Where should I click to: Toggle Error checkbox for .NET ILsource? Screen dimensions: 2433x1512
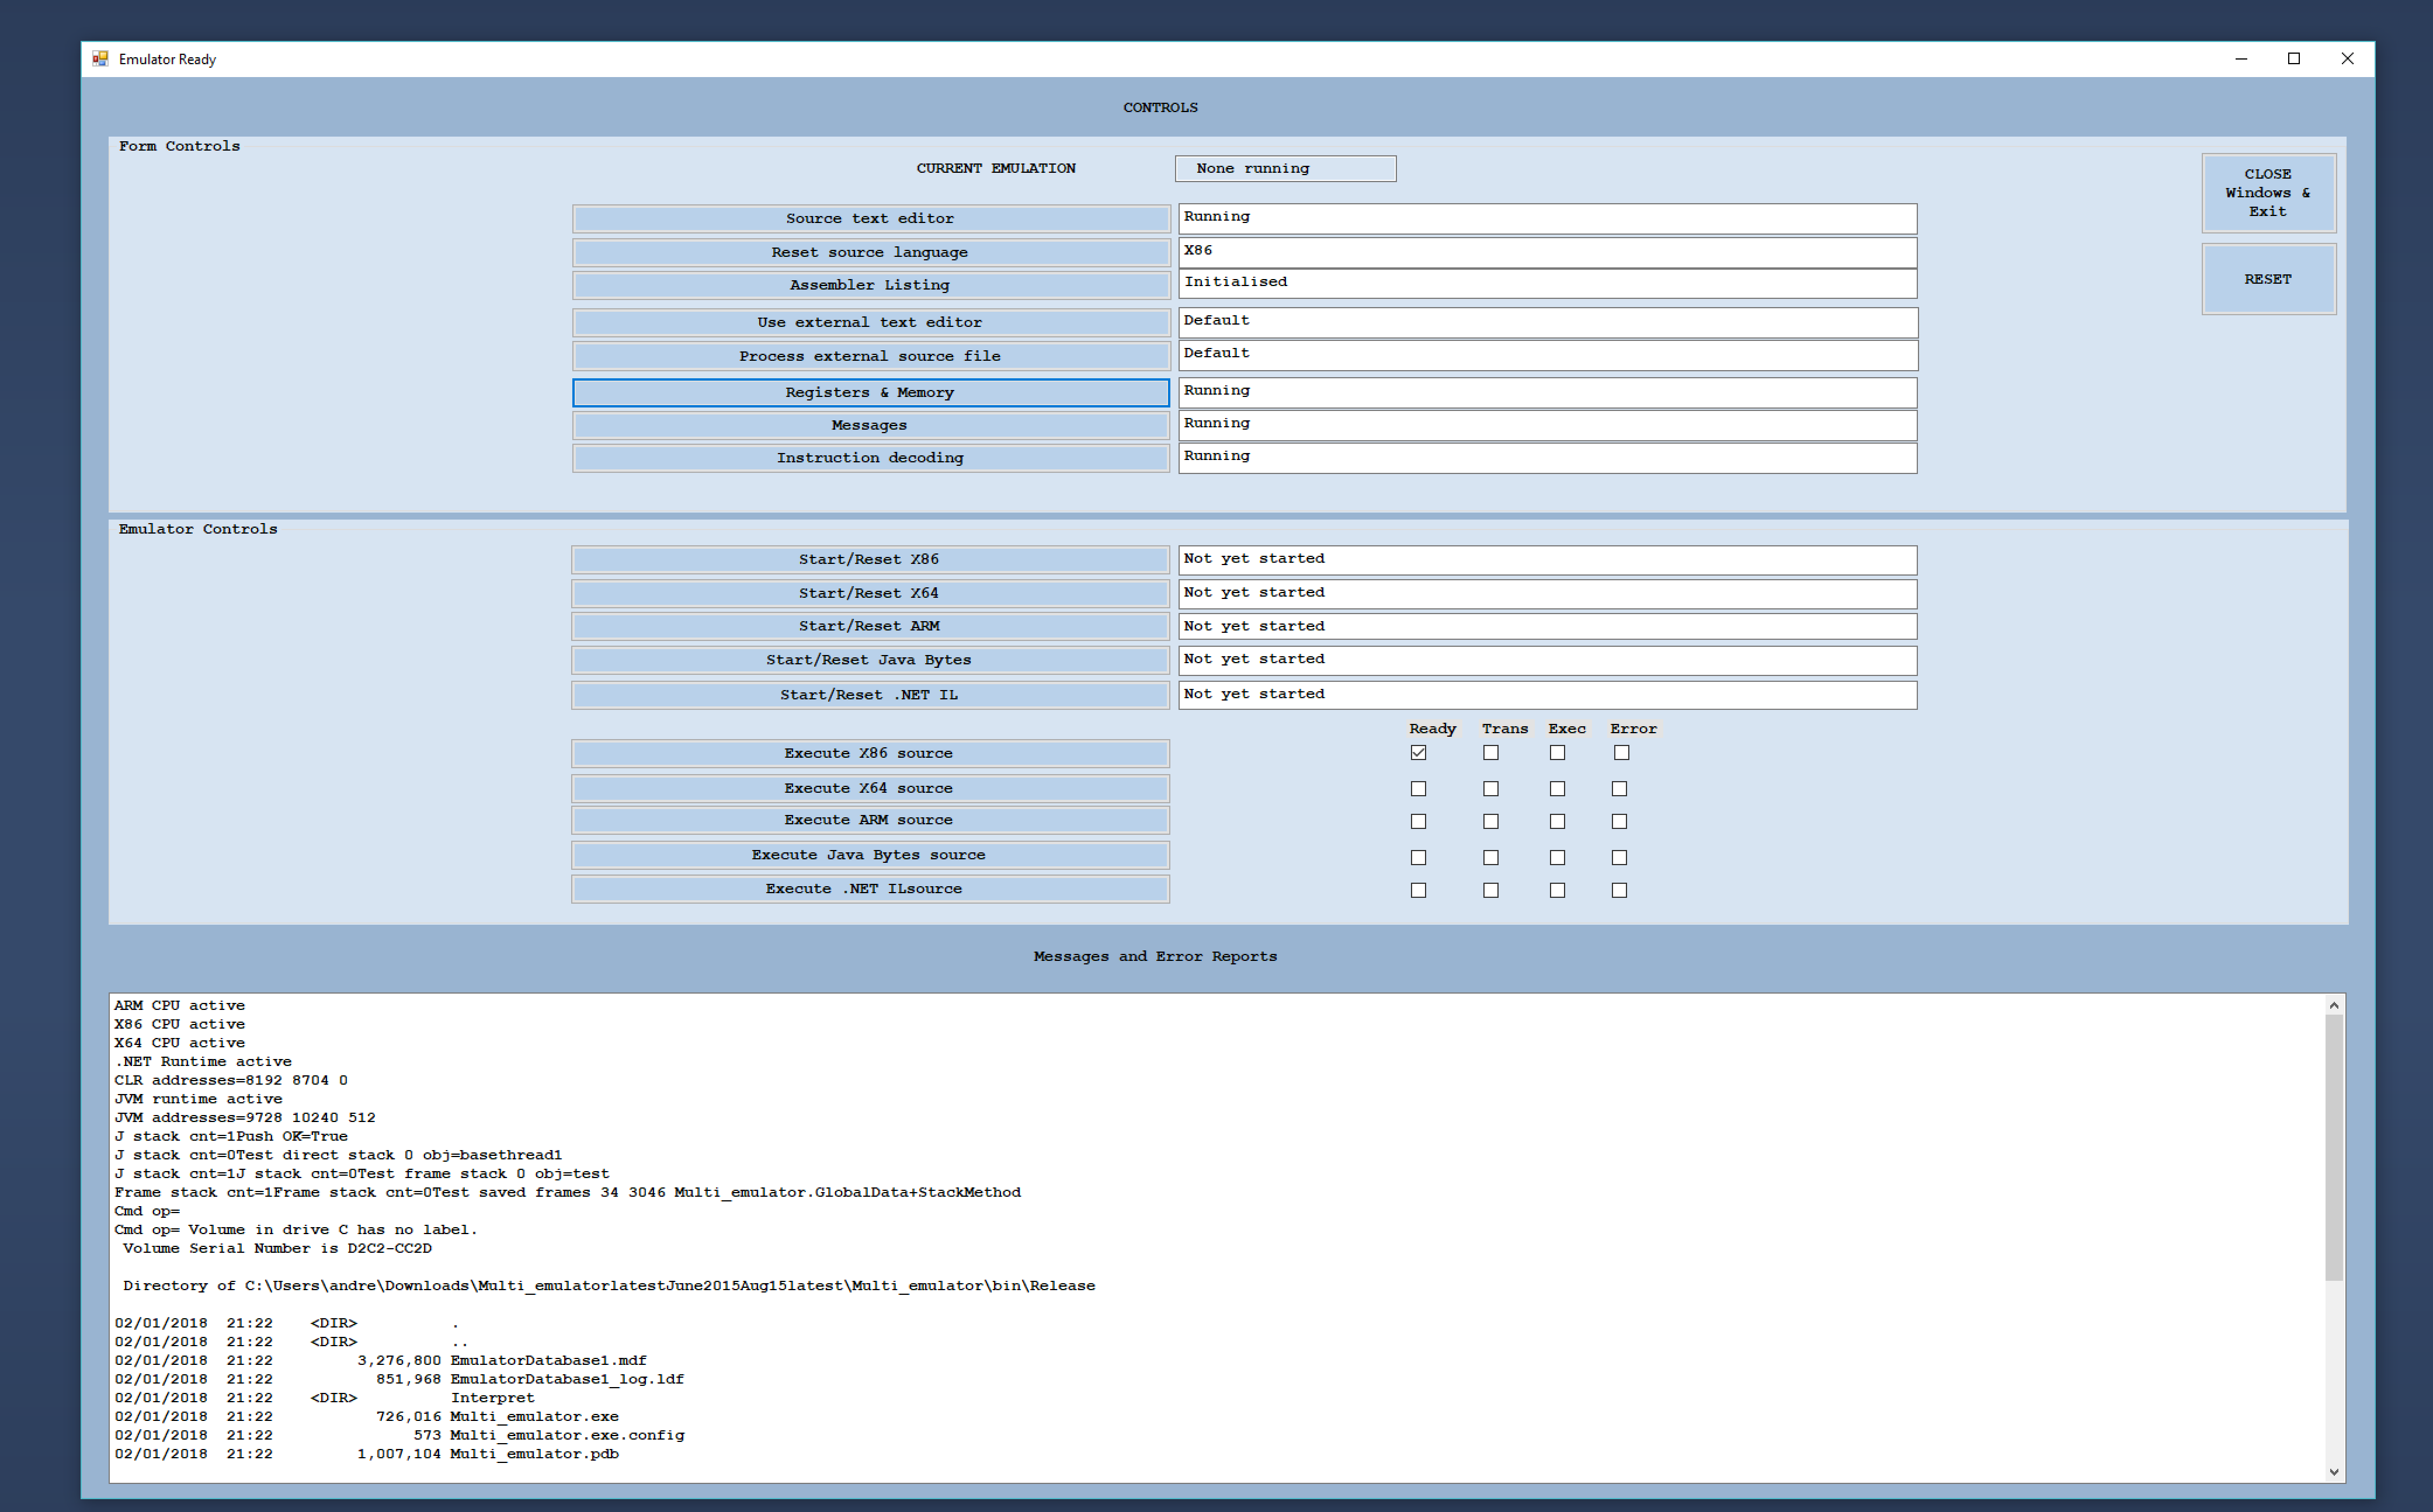click(x=1619, y=890)
